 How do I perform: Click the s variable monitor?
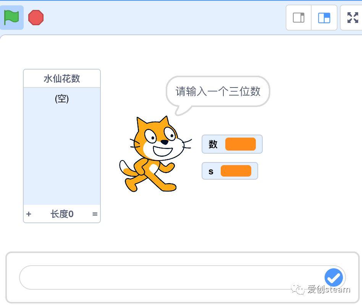[x=230, y=171]
